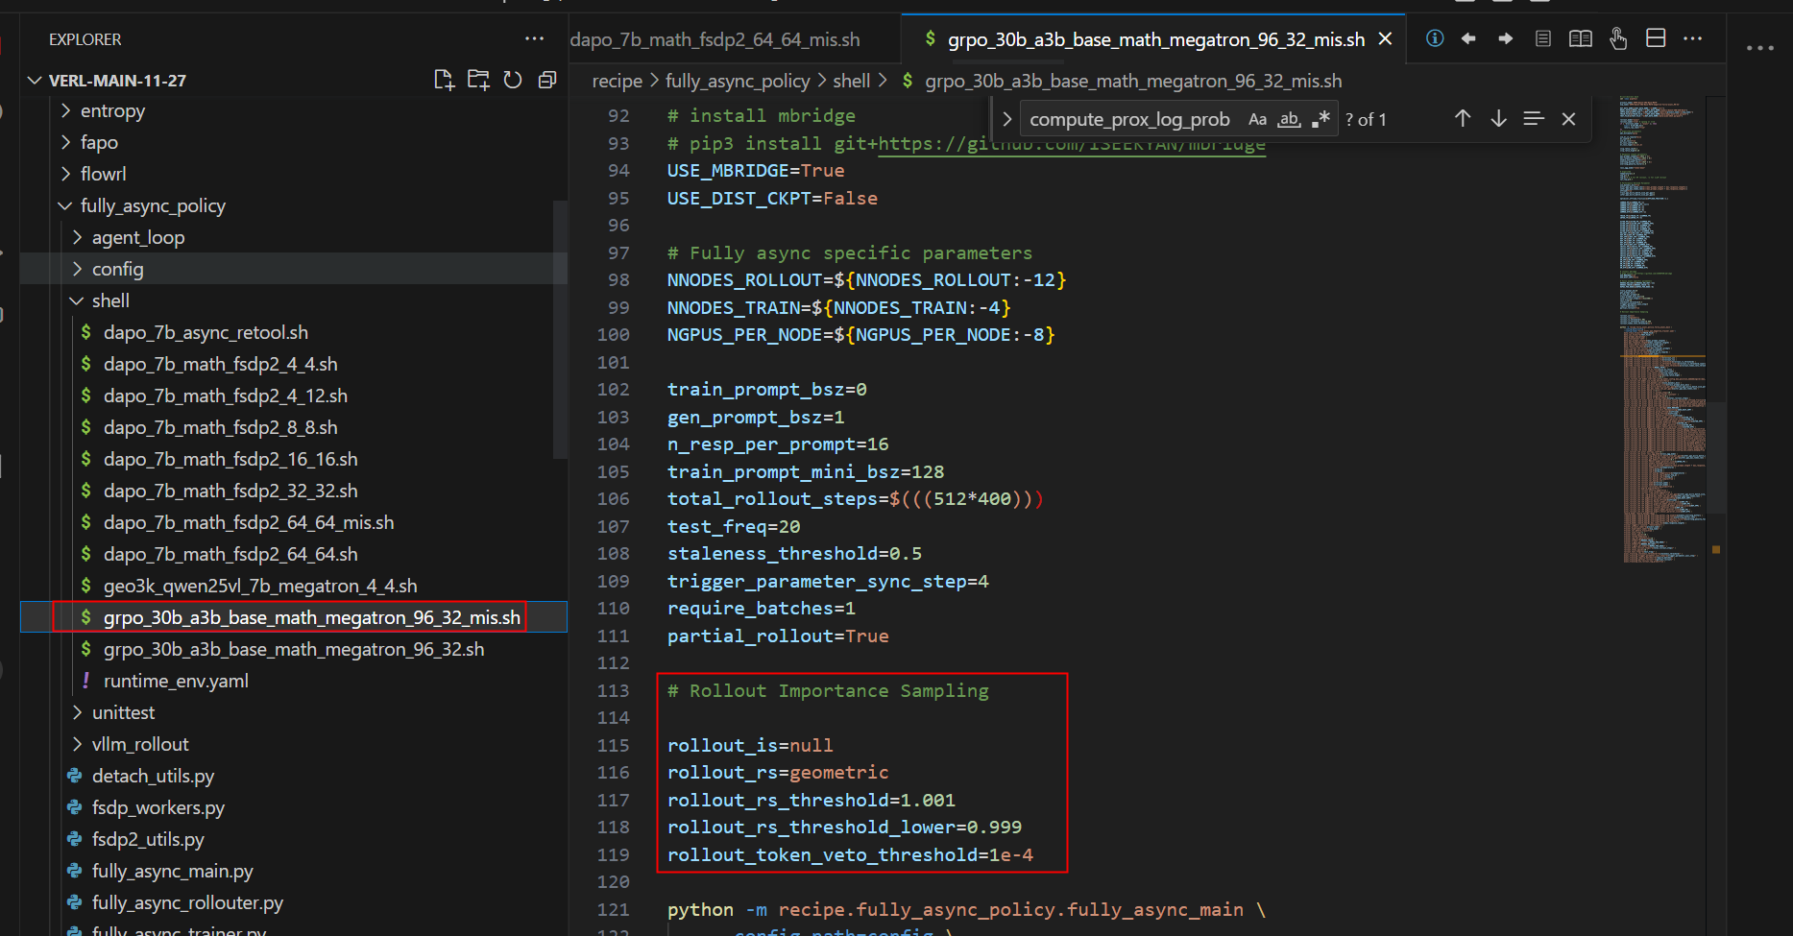Click the split editor icon in toolbar

[1656, 38]
